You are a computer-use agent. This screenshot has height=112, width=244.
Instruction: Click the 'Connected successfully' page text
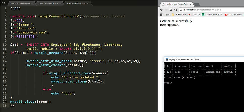[x=176, y=21]
